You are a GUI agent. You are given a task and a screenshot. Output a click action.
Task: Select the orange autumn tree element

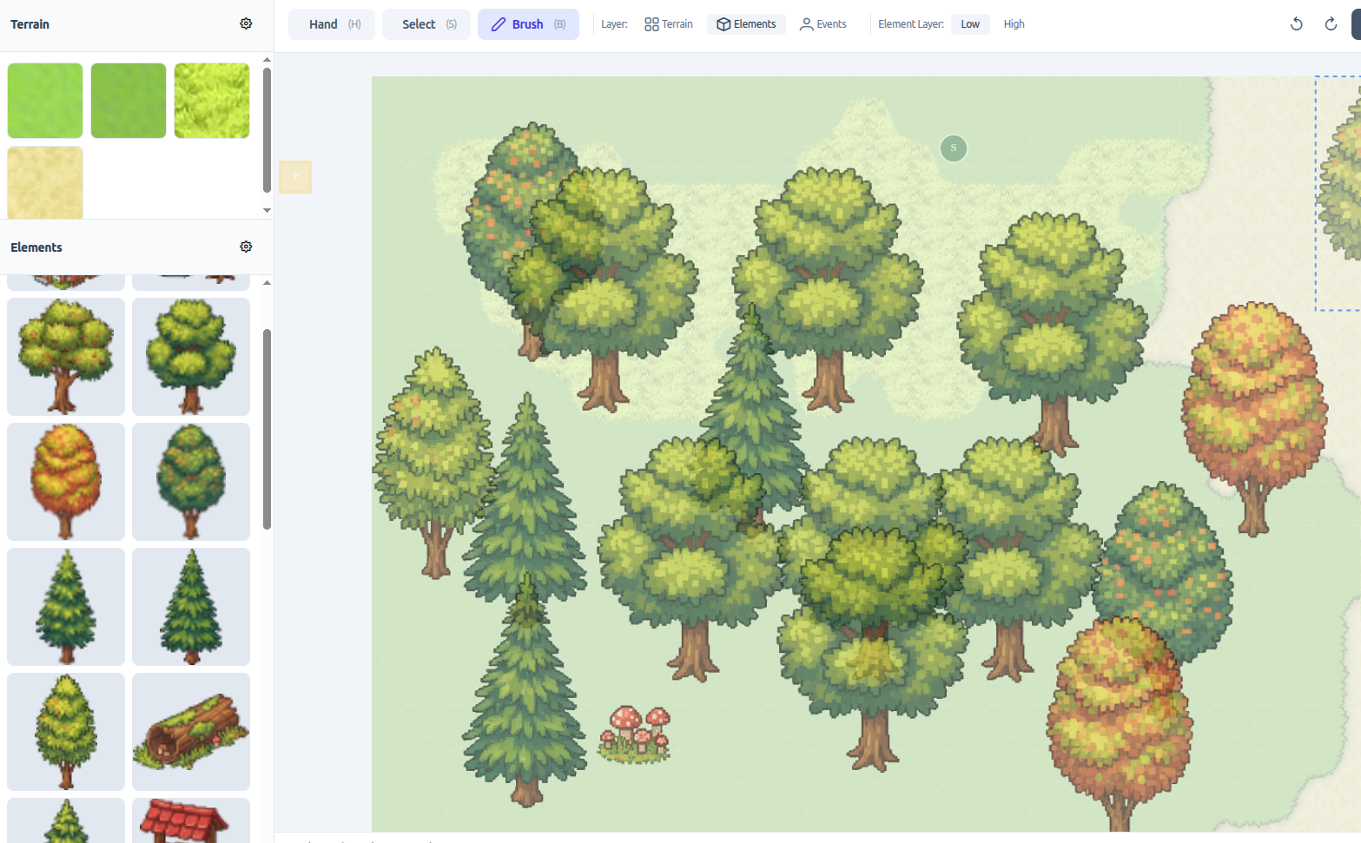coord(66,481)
